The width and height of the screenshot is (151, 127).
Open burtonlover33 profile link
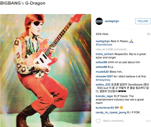pyautogui.click(x=105, y=108)
